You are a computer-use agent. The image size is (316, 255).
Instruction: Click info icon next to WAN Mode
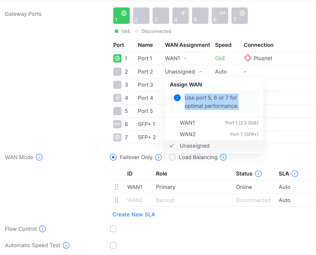click(39, 157)
